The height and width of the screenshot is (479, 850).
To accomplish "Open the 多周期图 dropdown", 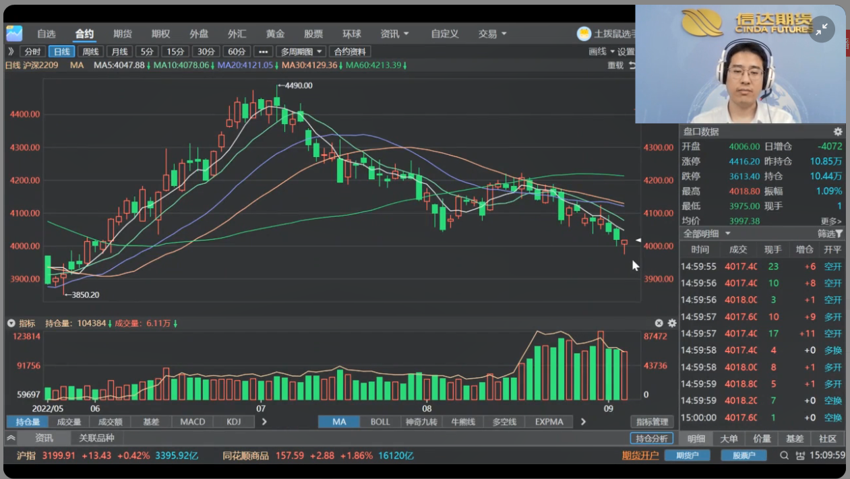I will 301,52.
